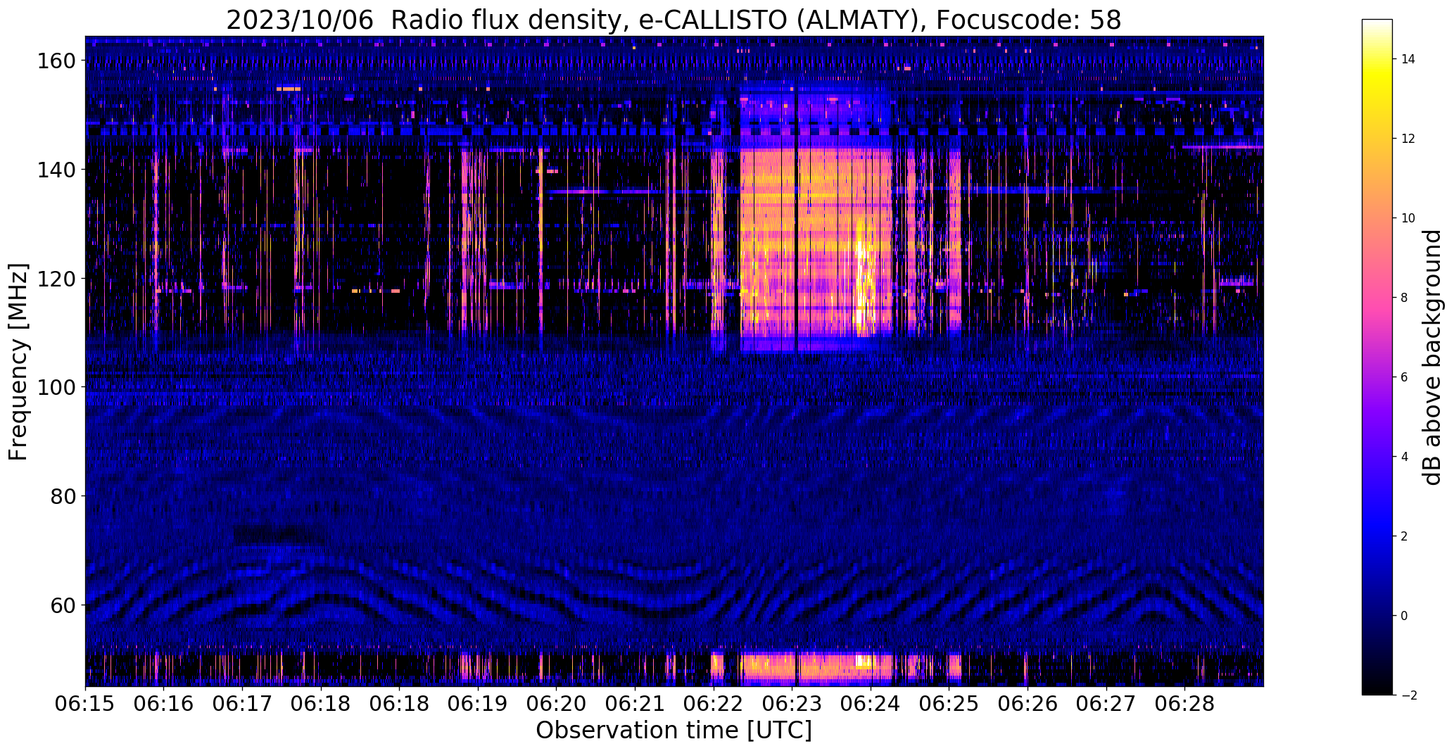Click the 160 frequency tick label
The image size is (1454, 751).
[x=56, y=61]
